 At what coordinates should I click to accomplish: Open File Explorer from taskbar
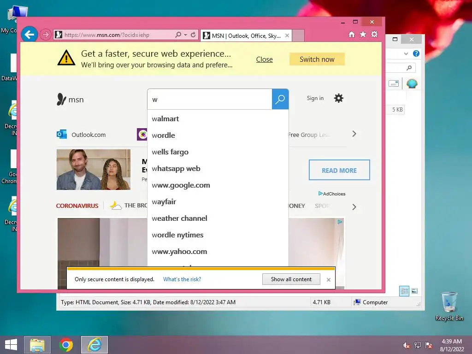[37, 345]
